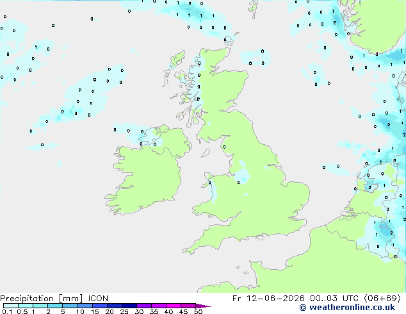Click the 10 legend scale value
The image size is (406, 314).
tap(80, 311)
